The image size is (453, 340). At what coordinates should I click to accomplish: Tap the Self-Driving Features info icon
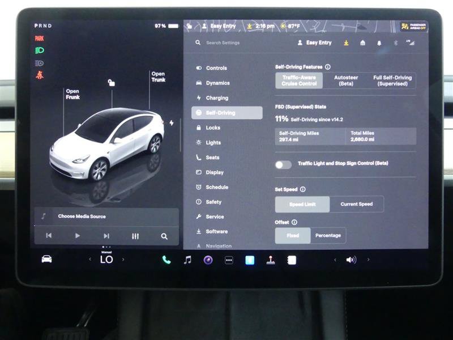[x=328, y=67]
